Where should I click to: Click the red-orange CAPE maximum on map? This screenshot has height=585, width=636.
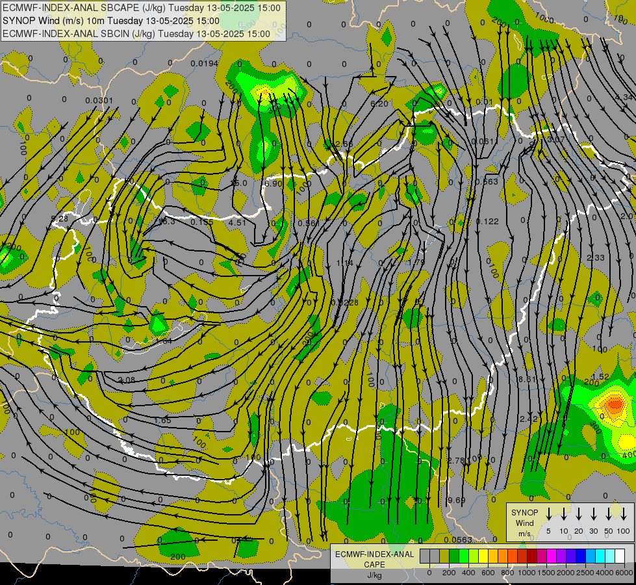click(x=615, y=404)
